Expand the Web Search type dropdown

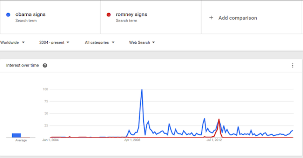(x=142, y=42)
